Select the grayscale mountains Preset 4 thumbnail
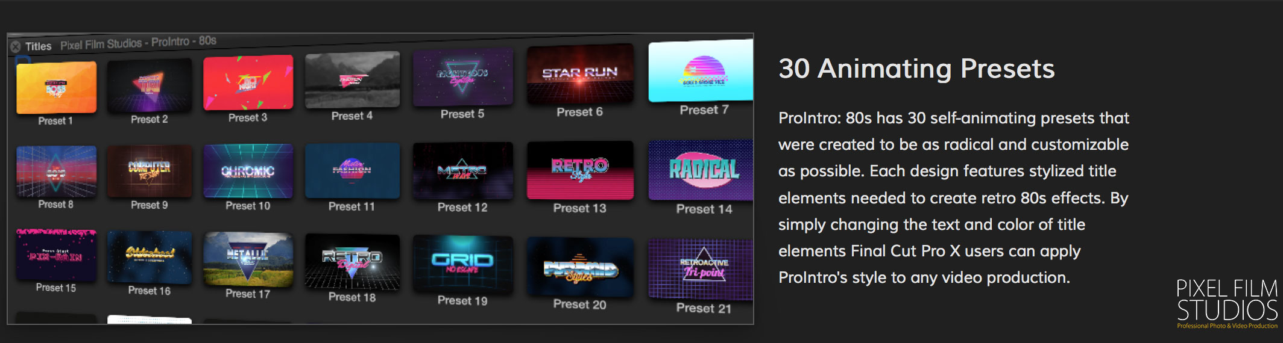The image size is (1283, 343). point(352,80)
